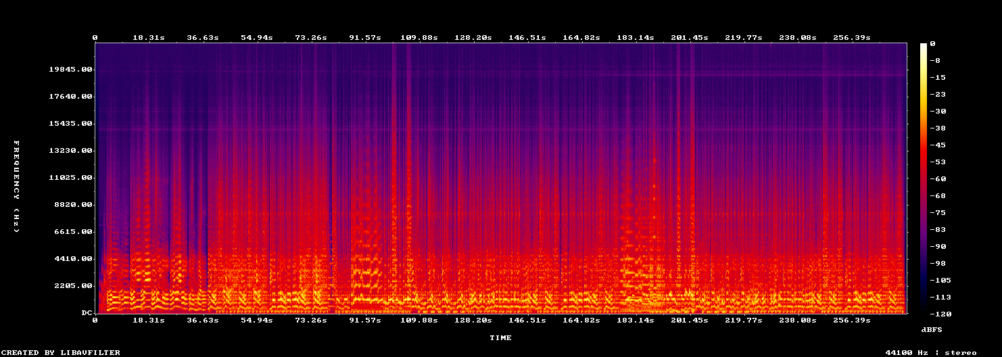The width and height of the screenshot is (1002, 357).
Task: Click the 19845.00 frequency tick label
Action: click(x=70, y=70)
